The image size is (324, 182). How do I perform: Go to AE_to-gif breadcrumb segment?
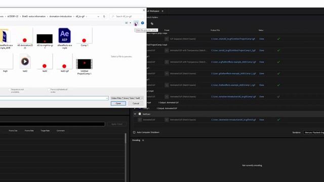80,16
